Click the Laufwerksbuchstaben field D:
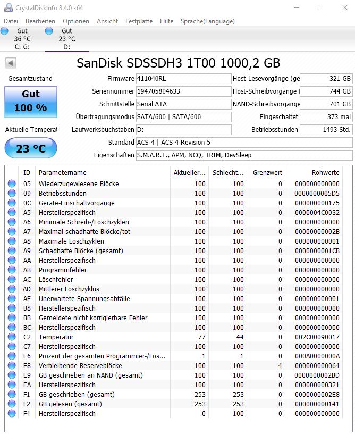 tap(183, 130)
